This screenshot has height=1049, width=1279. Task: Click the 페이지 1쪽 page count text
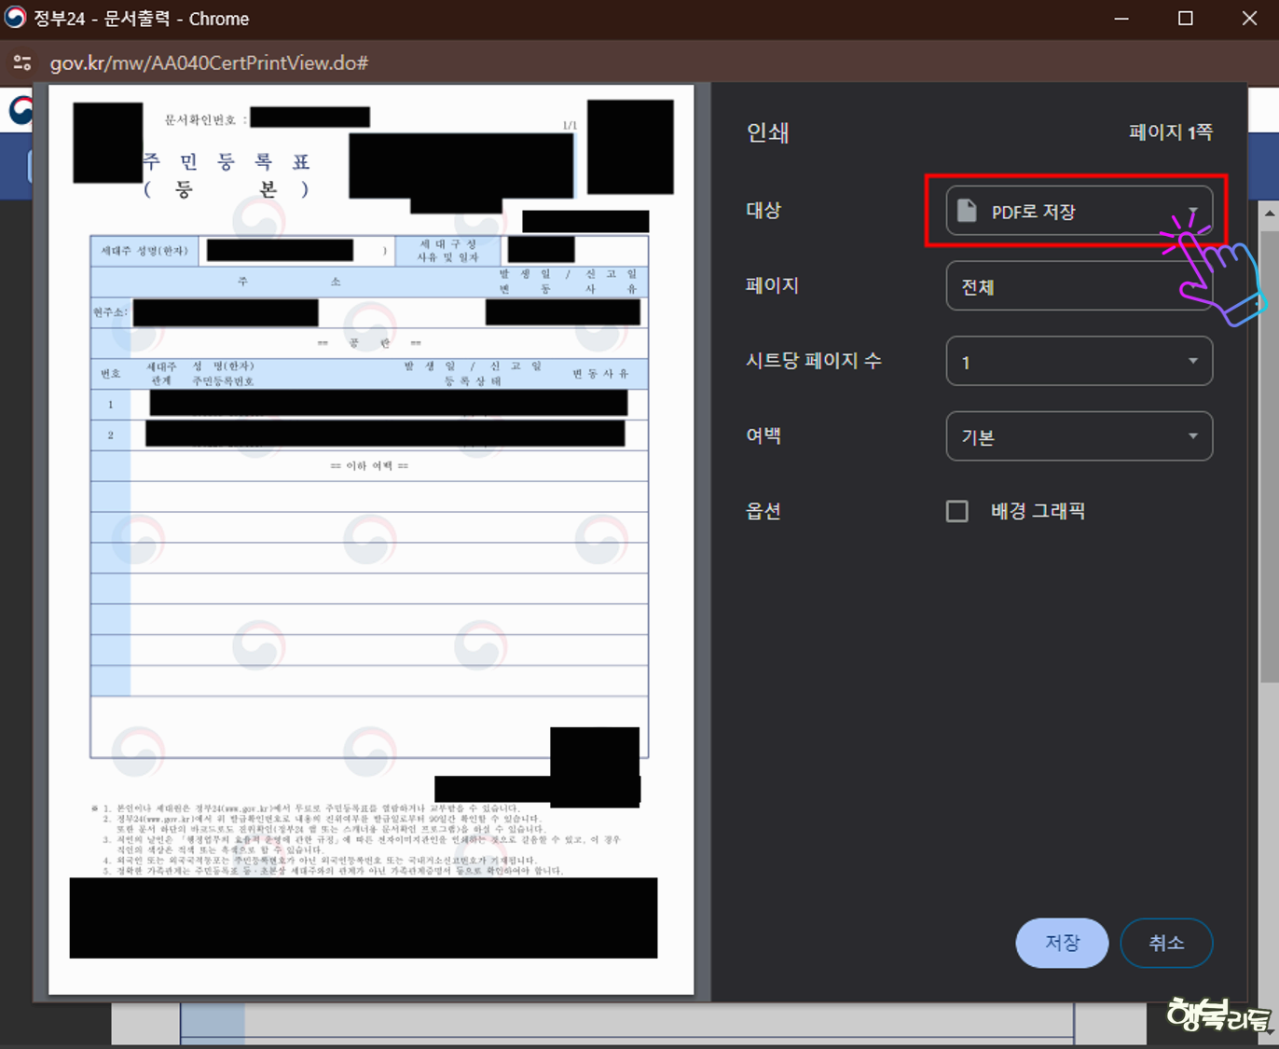[x=1171, y=132]
